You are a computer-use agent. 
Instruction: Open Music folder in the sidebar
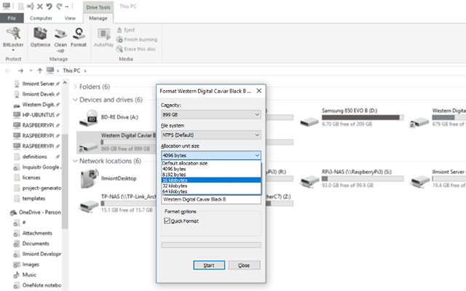[25, 275]
